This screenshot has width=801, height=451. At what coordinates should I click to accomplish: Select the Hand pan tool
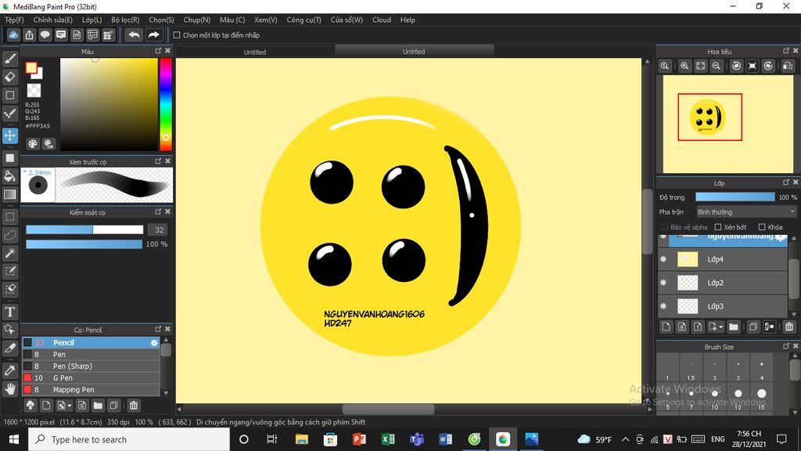tap(10, 388)
